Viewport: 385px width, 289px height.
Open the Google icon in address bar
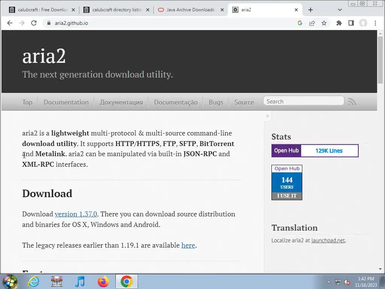300,23
